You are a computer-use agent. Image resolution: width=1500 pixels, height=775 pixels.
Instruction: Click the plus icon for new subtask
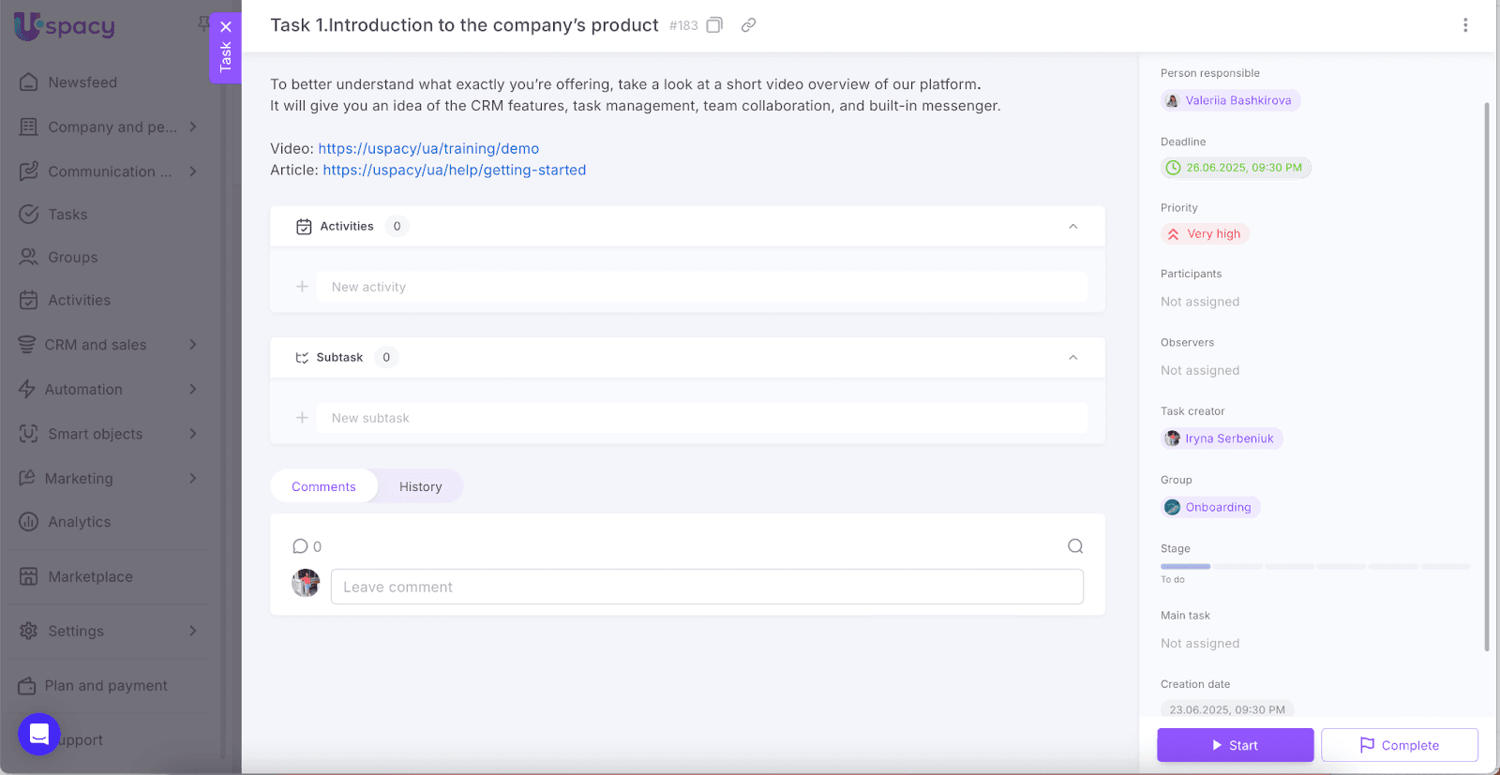point(302,418)
